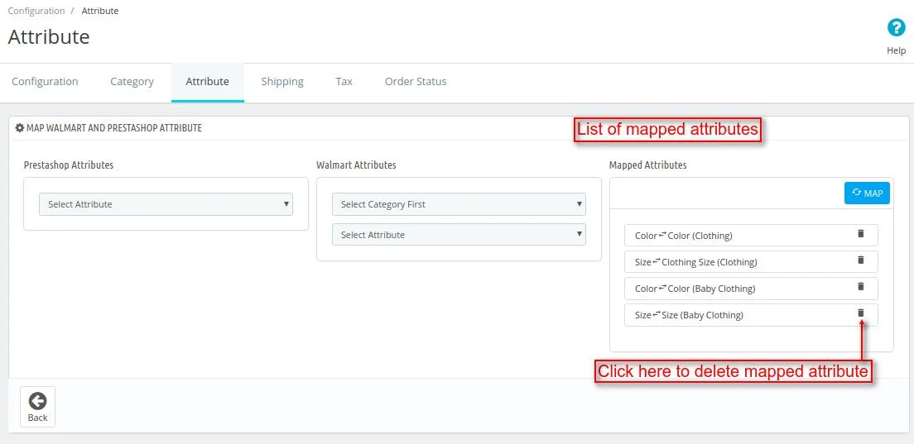The image size is (914, 444).
Task: Switch to the Configuration tab
Action: pyautogui.click(x=45, y=82)
